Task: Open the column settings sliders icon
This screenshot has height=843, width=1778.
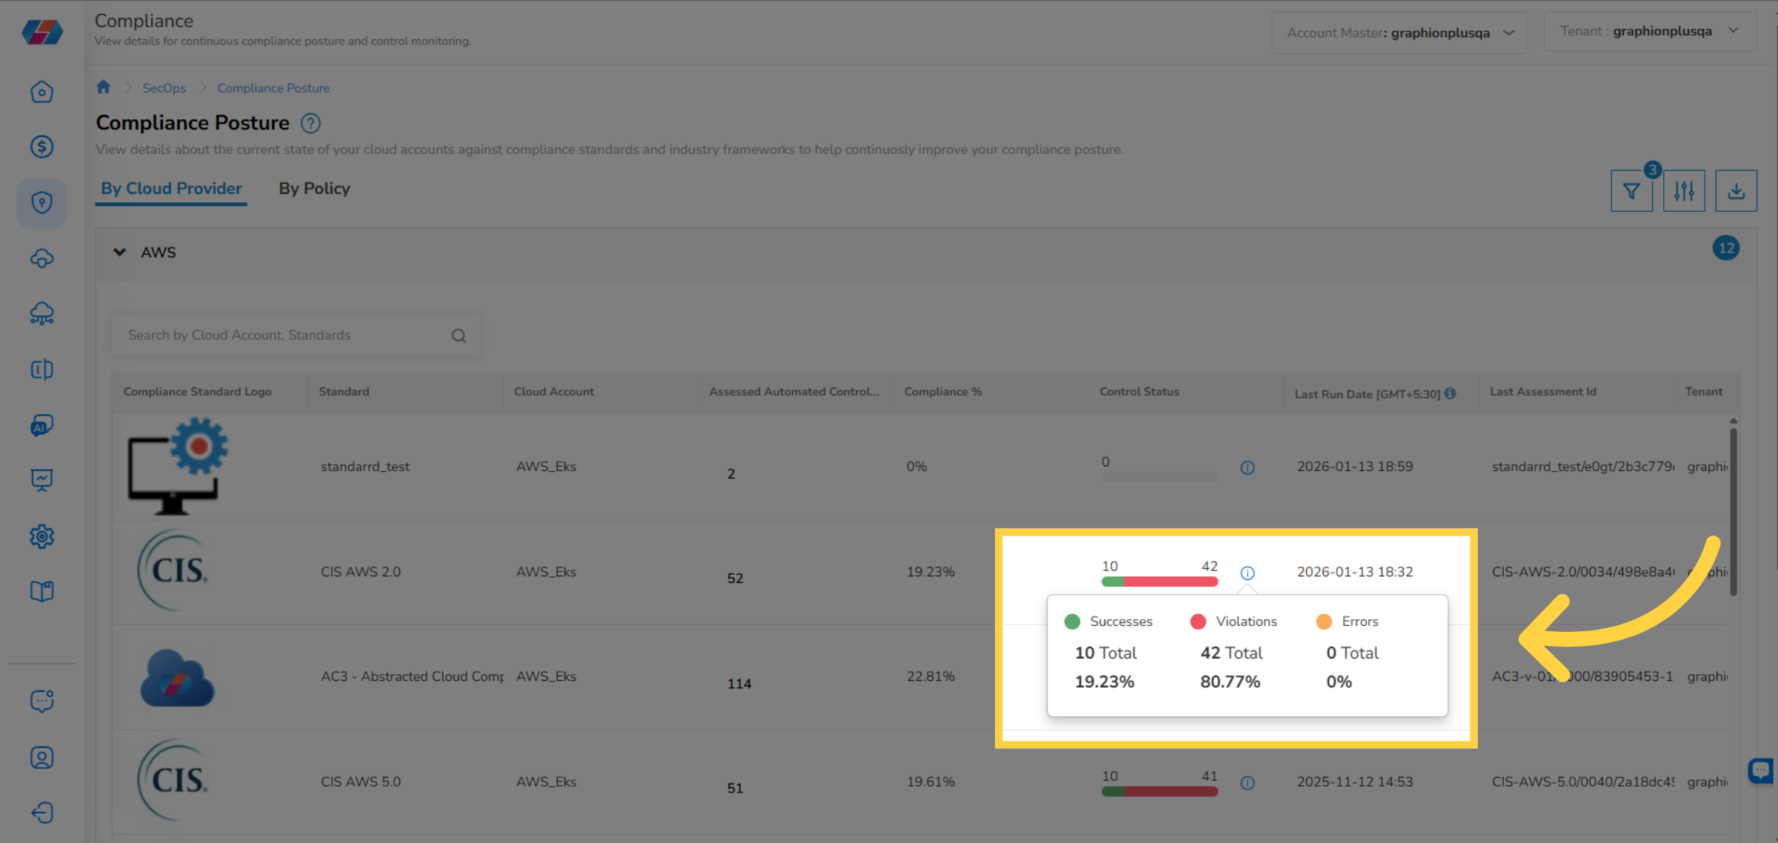Action: click(1684, 190)
